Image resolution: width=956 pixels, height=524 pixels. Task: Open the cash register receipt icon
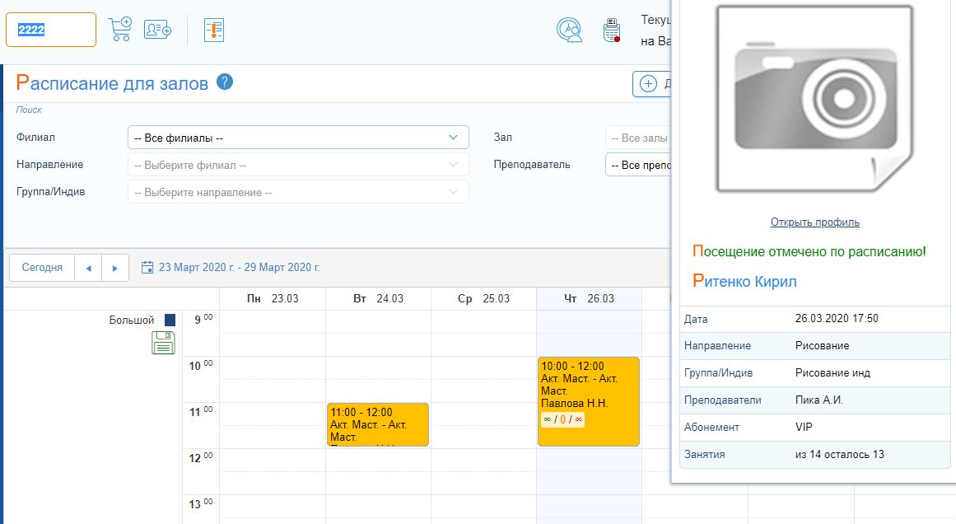[x=611, y=30]
